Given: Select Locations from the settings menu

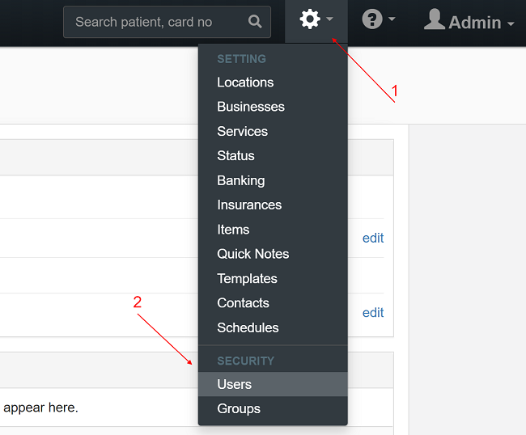Looking at the screenshot, I should click(x=245, y=82).
